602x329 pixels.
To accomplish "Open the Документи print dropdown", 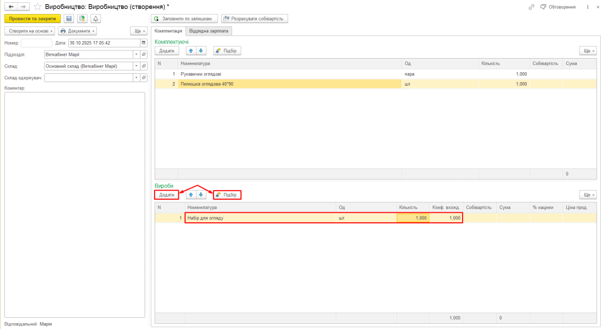I will (x=77, y=30).
